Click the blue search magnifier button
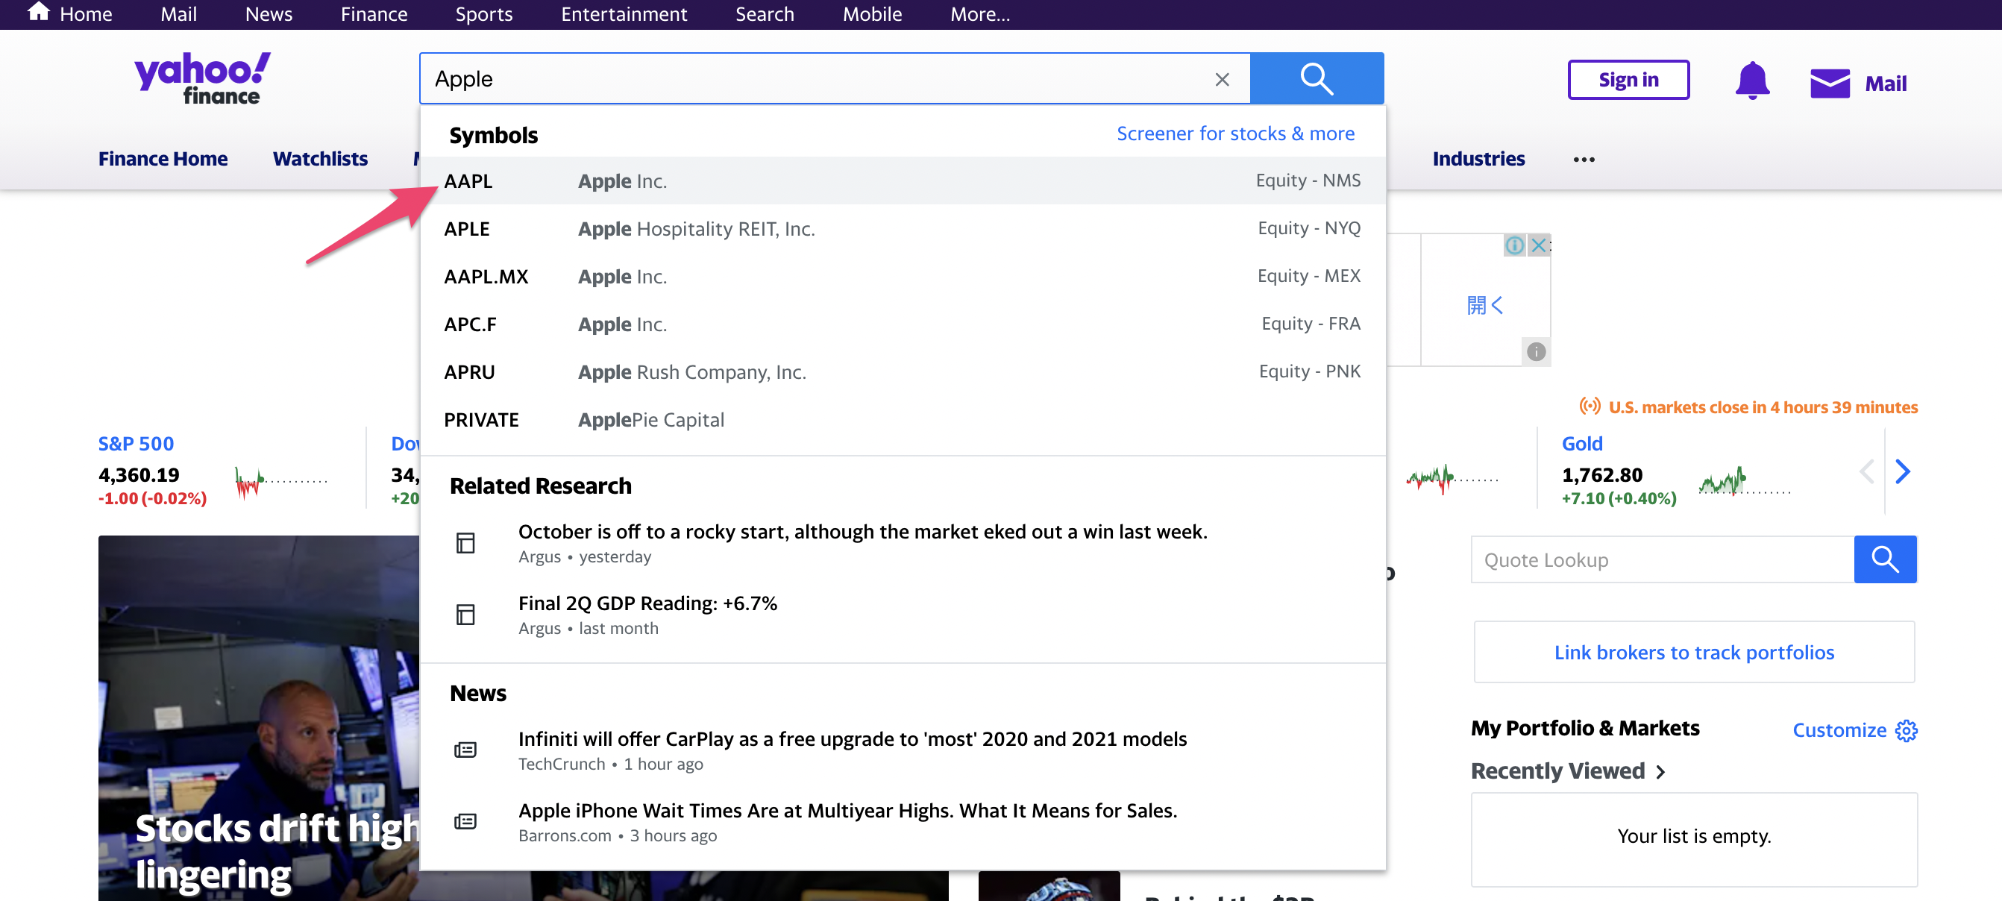 (x=1317, y=78)
